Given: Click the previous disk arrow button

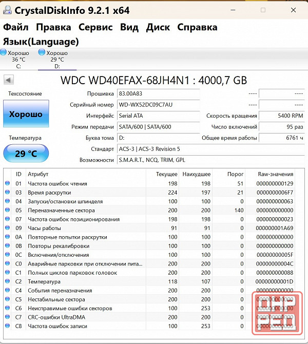Looking at the screenshot, I should point(9,80).
